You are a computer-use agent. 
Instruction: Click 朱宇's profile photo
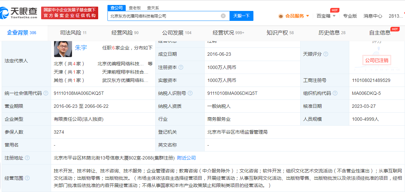click(63, 48)
